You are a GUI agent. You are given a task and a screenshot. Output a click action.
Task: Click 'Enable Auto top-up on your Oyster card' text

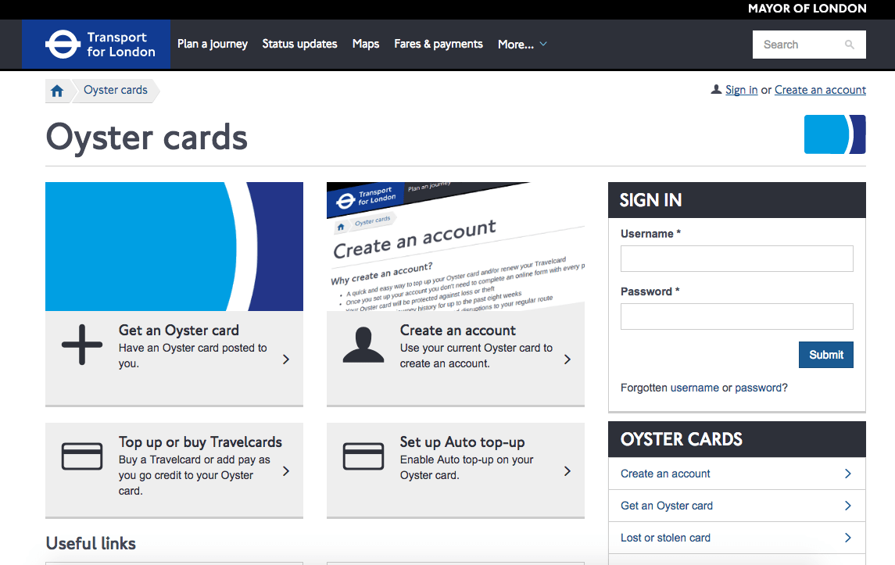tap(467, 467)
